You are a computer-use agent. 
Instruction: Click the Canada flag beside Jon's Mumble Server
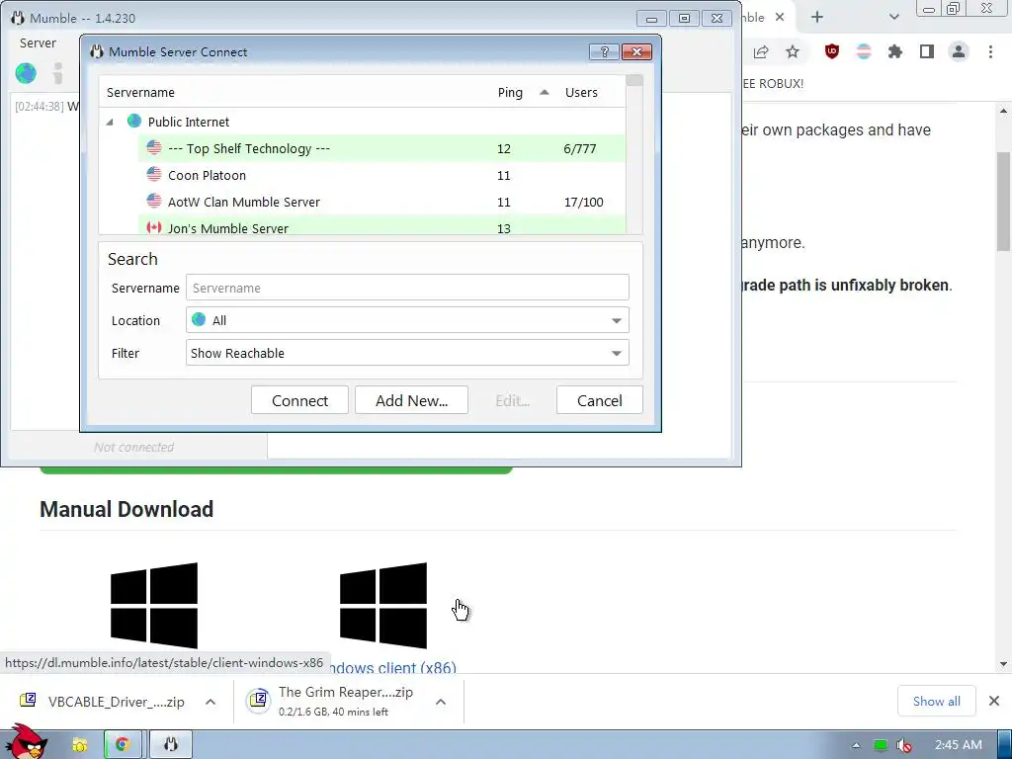(153, 227)
